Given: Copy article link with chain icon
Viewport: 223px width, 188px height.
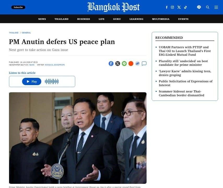Looking at the screenshot, I should 138,63.
